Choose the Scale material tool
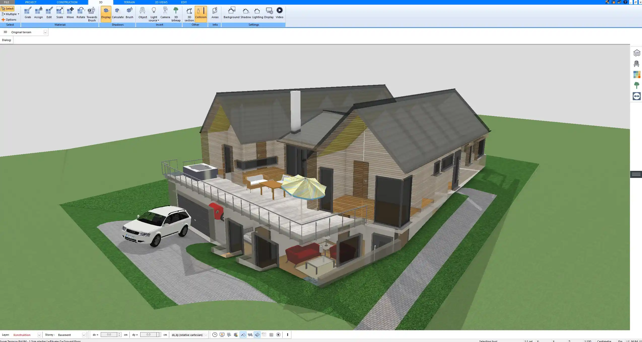The image size is (642, 342). pyautogui.click(x=60, y=13)
